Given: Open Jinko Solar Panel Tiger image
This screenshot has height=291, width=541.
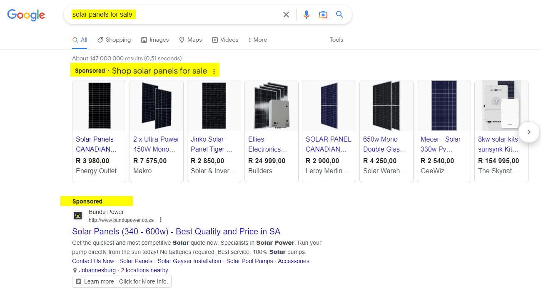Looking at the screenshot, I should click(214, 106).
